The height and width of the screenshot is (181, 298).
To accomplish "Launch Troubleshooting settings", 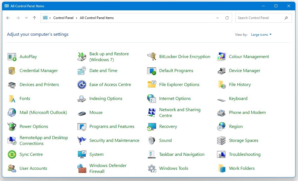I will 244,154.
